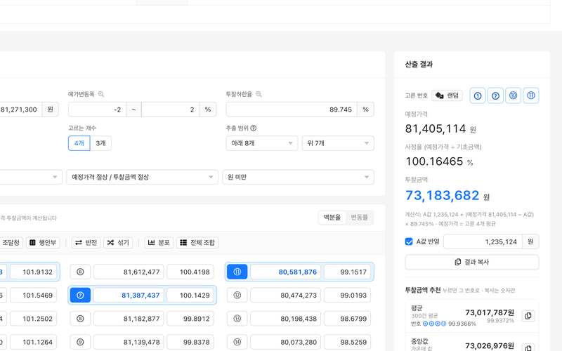Uncheck the A값 반영 checkbox
Viewport: 562px width, 351px height.
pyautogui.click(x=409, y=241)
